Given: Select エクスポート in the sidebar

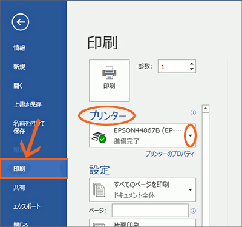Looking at the screenshot, I should [x=27, y=206].
